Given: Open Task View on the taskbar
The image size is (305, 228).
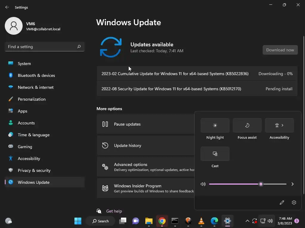Looking at the screenshot, I should click(x=123, y=221).
